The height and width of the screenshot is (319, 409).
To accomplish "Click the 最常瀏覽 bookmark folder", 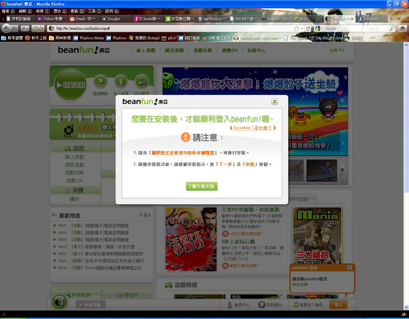I will click(x=12, y=38).
